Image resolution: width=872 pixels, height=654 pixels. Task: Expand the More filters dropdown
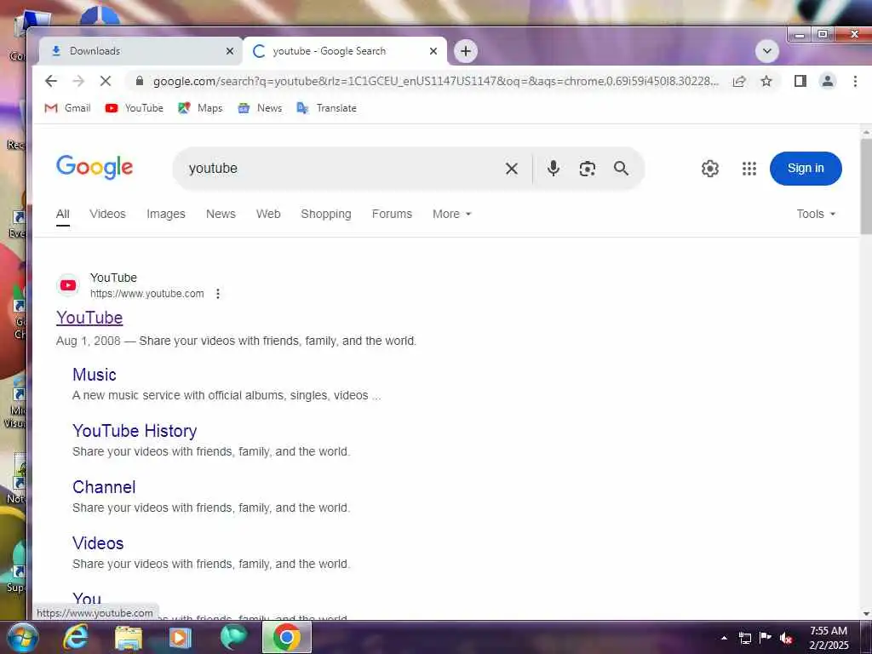point(451,214)
